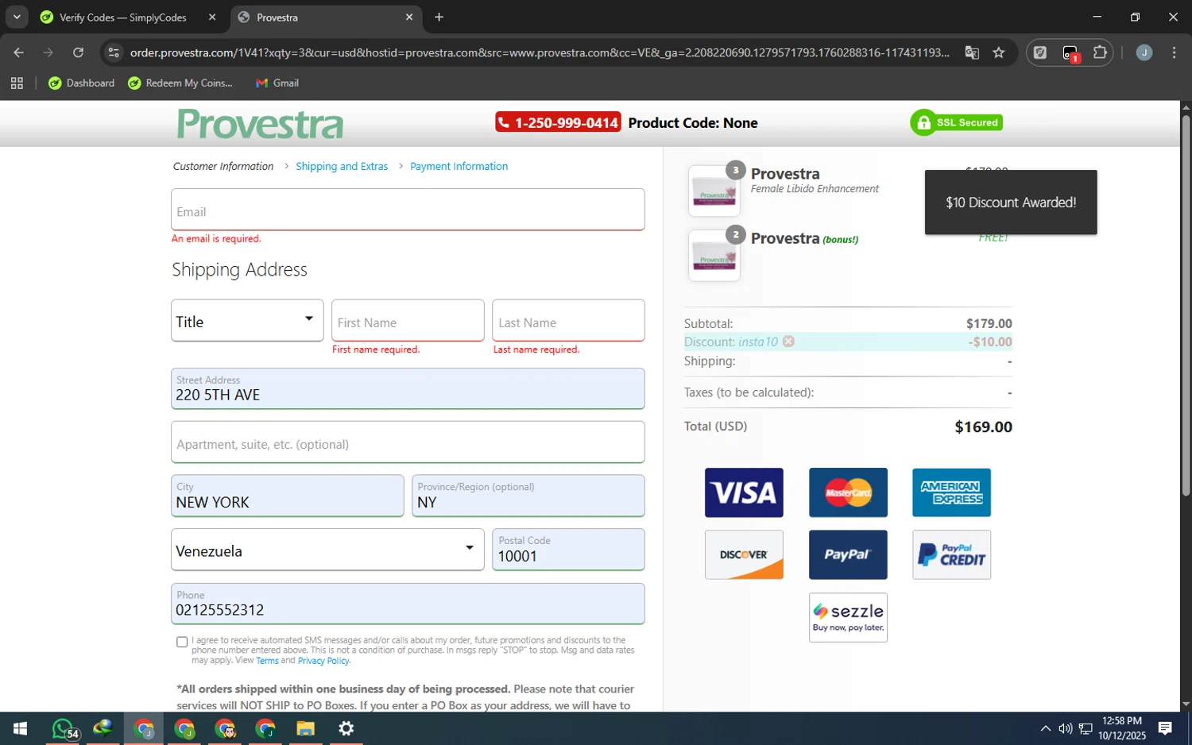Click the Provestra product thumbnail with quantity 3
1192x745 pixels.
[x=714, y=191]
